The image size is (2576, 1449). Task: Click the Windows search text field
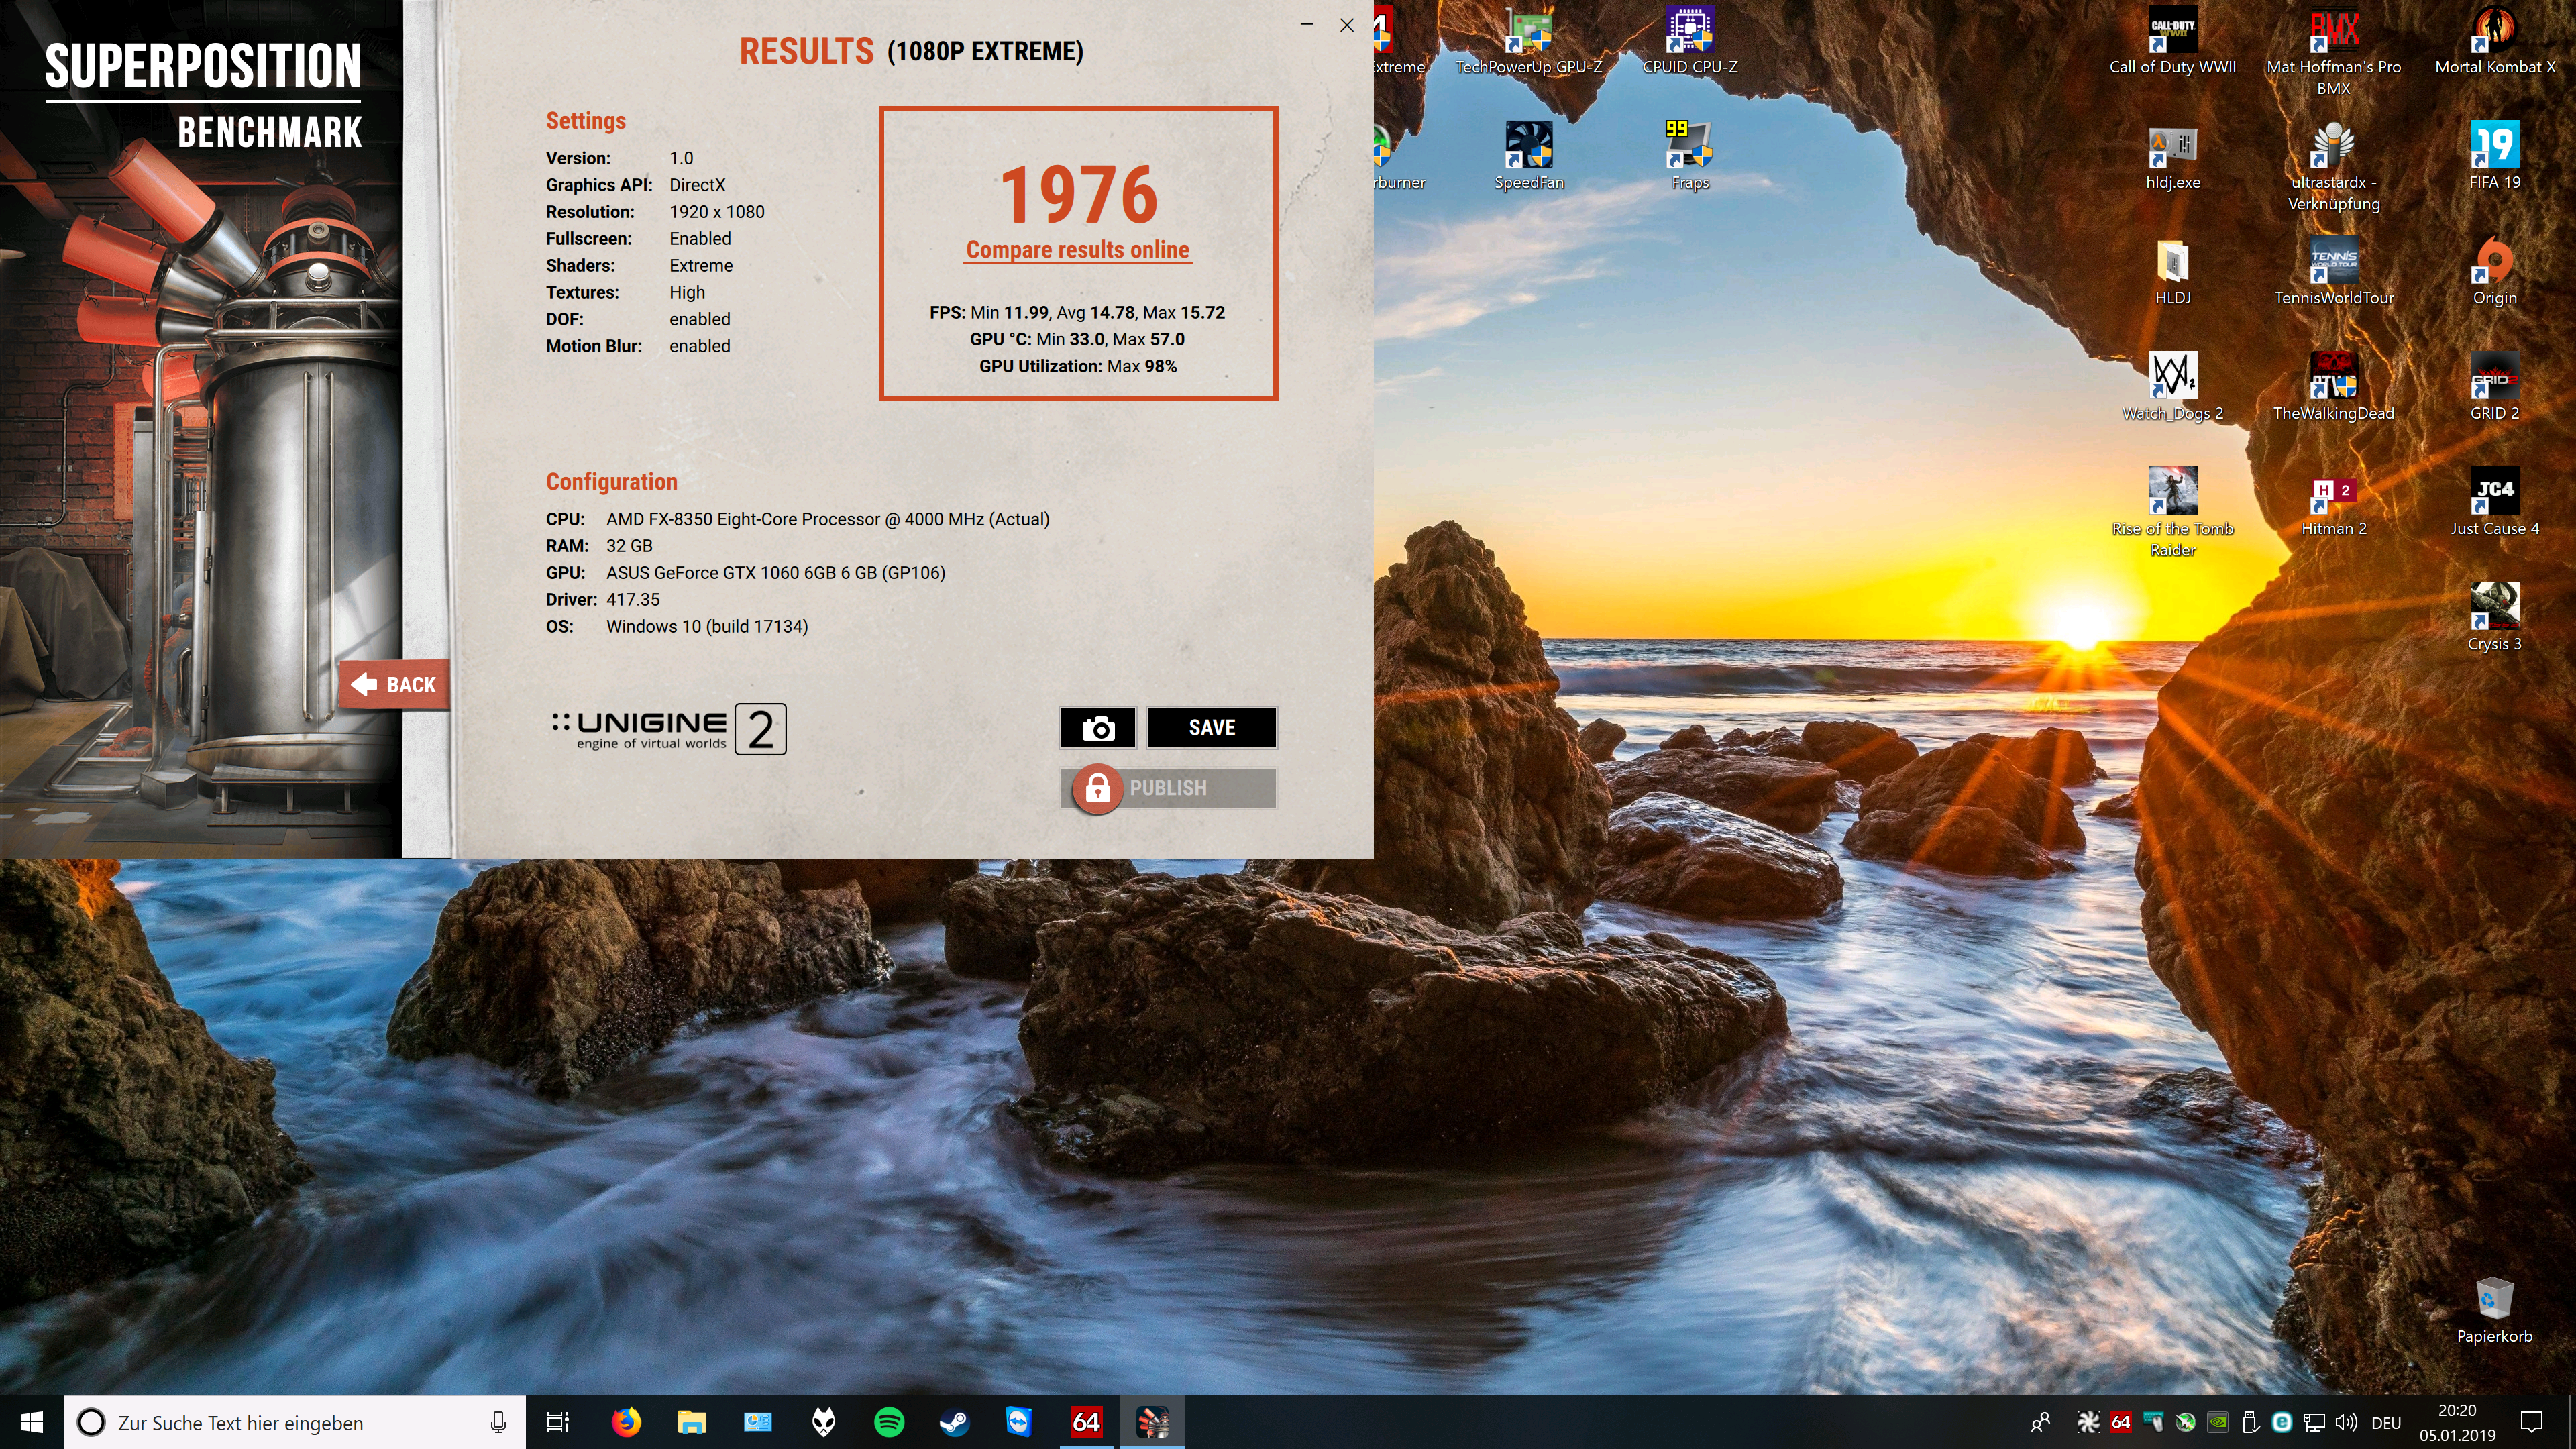click(290, 1422)
